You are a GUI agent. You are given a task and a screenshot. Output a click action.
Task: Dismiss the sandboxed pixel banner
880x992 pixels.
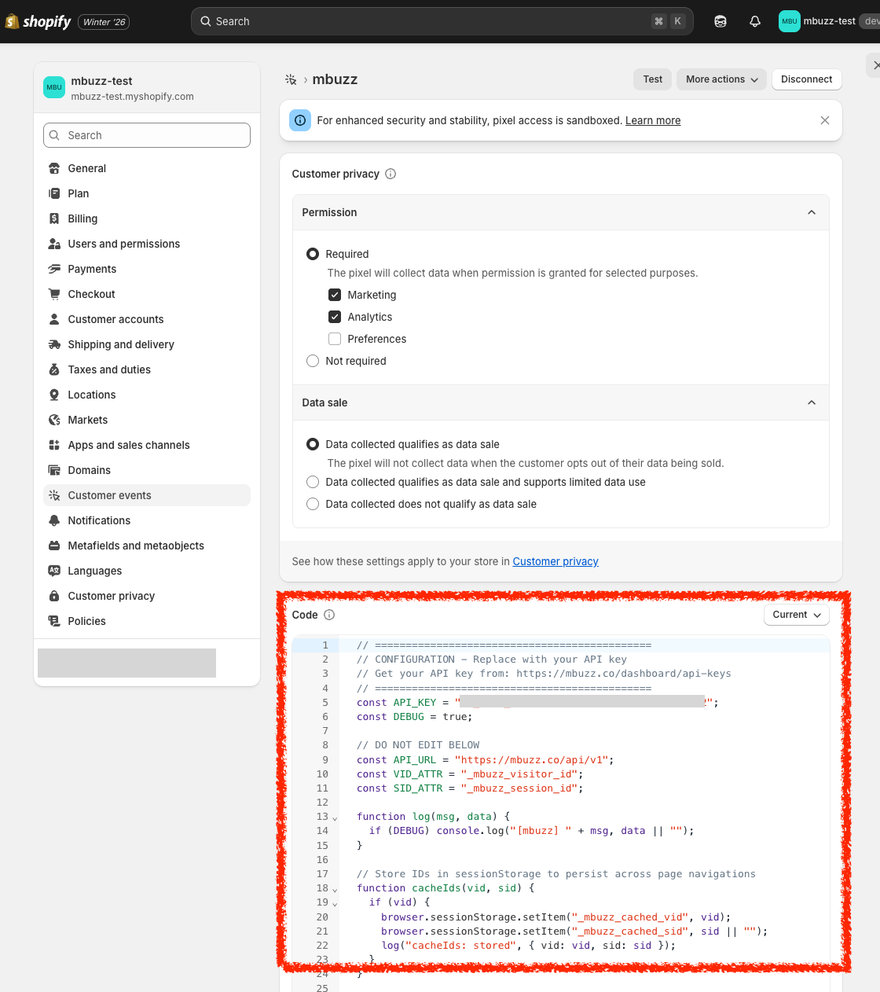coord(824,120)
